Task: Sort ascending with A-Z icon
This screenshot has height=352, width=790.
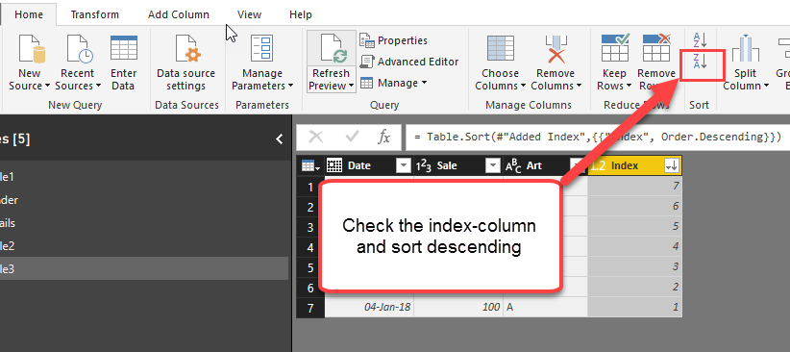Action: tap(701, 39)
